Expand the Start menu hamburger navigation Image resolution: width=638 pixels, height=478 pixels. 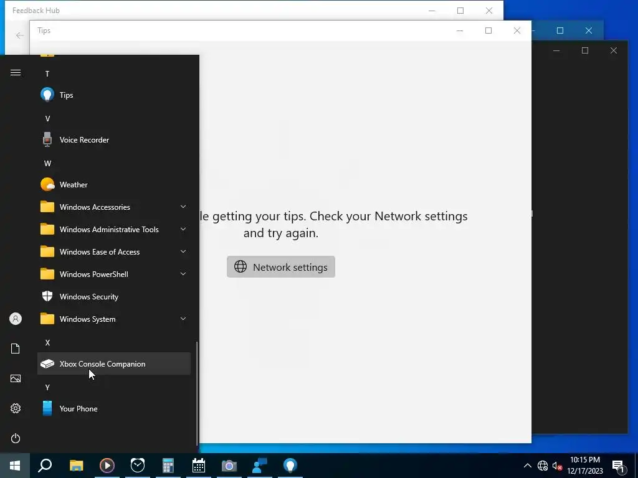point(16,72)
